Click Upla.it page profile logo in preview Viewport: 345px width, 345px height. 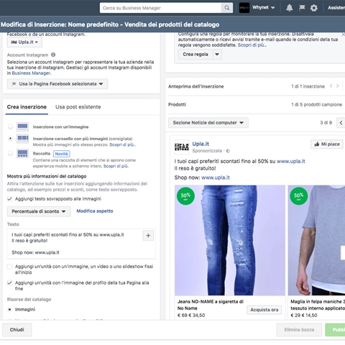tap(182, 147)
